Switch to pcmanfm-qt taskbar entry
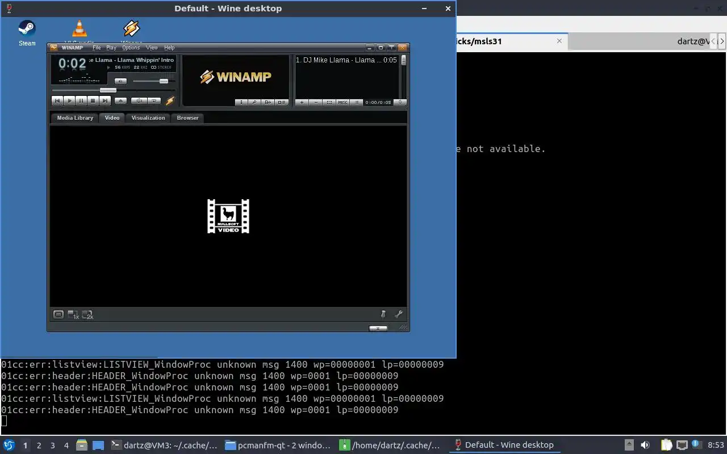The width and height of the screenshot is (727, 454). [x=278, y=445]
